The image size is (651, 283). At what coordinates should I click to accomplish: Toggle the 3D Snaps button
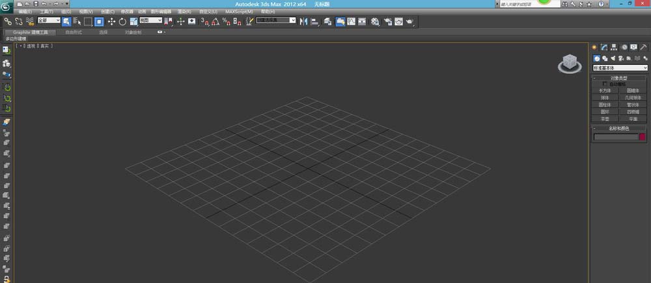(204, 21)
